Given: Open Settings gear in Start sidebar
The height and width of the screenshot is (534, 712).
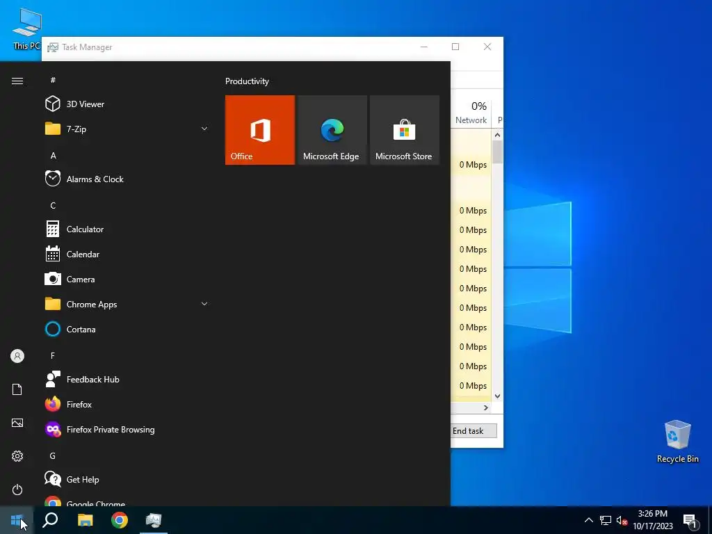Looking at the screenshot, I should click(17, 456).
